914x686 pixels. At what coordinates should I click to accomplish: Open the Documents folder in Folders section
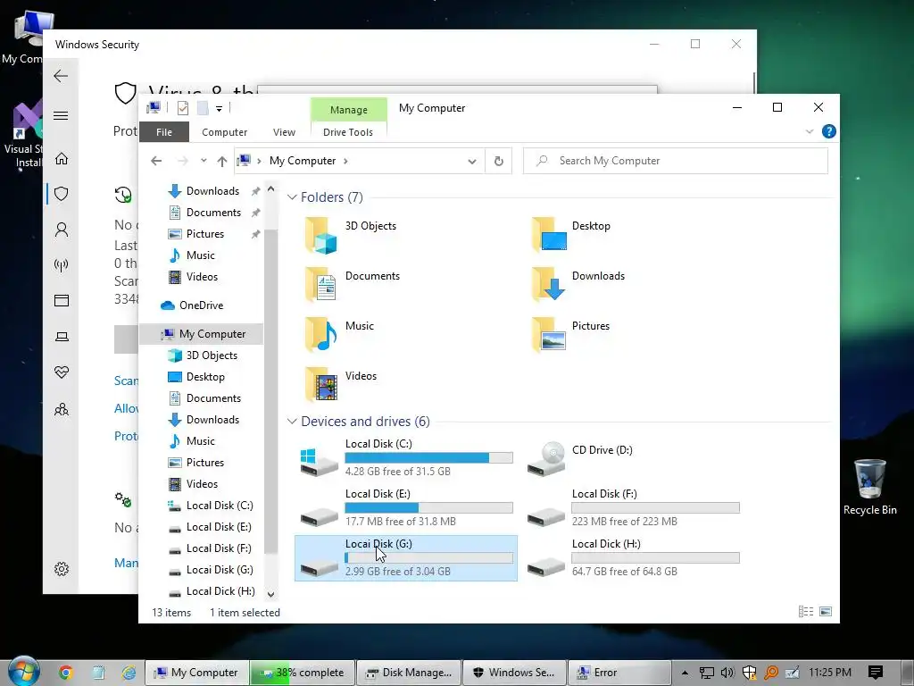352,285
